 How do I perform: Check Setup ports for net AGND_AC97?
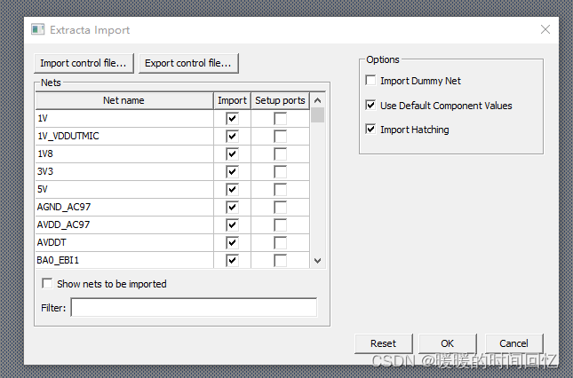281,208
